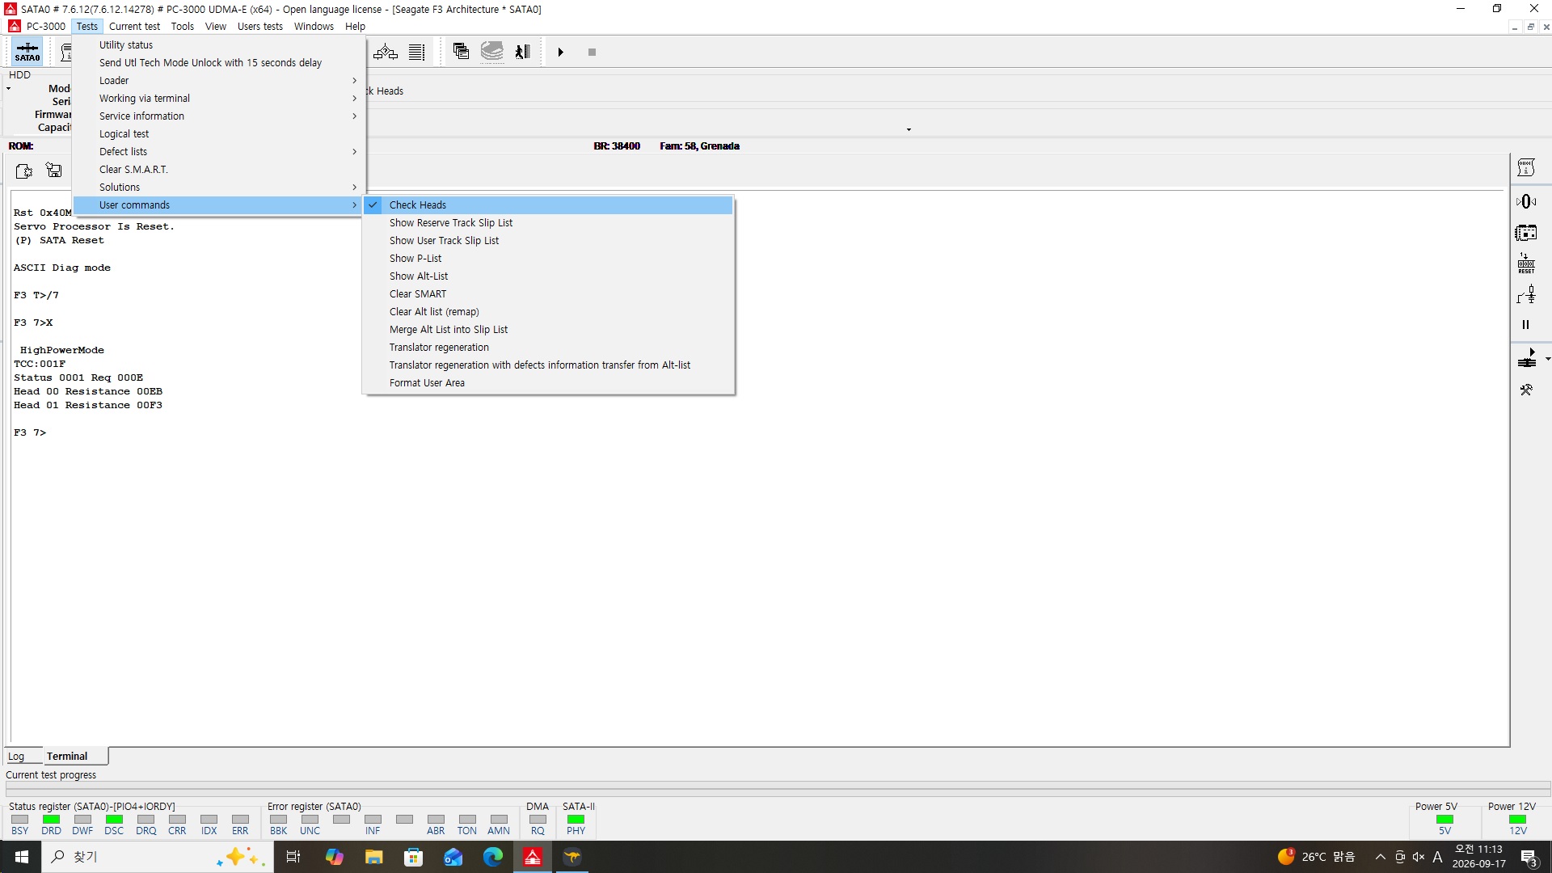Start the test with the play button

560,52
